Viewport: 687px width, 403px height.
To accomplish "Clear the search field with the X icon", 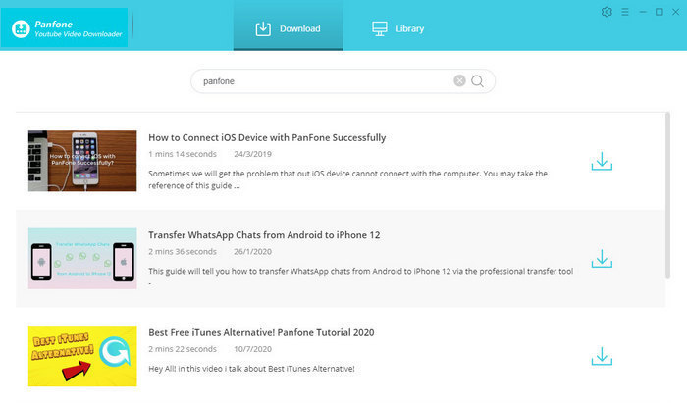I will click(x=459, y=81).
